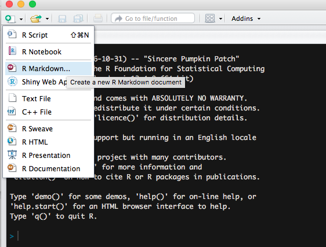Click the Save floppy disk icon
The image size is (326, 247).
pyautogui.click(x=62, y=19)
